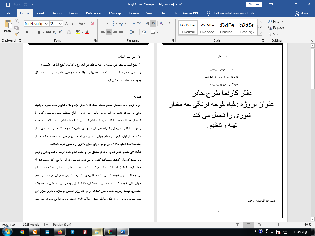Expand the Styles gallery more arrow
Screen dimensions: 315x236
click(260, 33)
